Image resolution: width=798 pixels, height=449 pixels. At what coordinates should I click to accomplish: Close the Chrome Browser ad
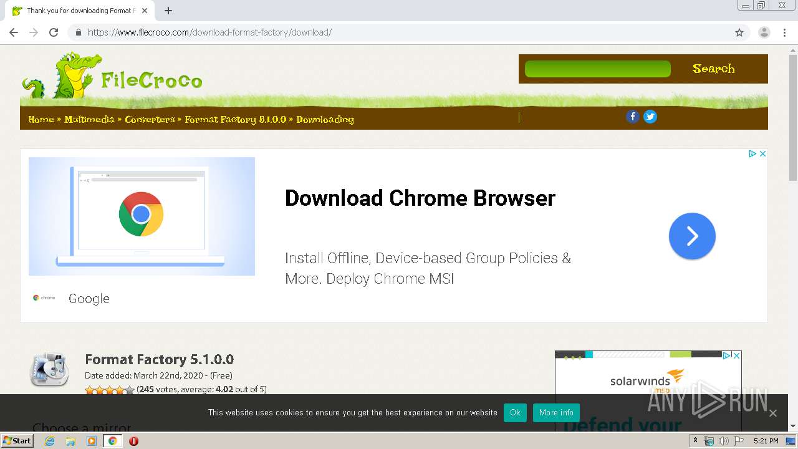click(x=762, y=153)
